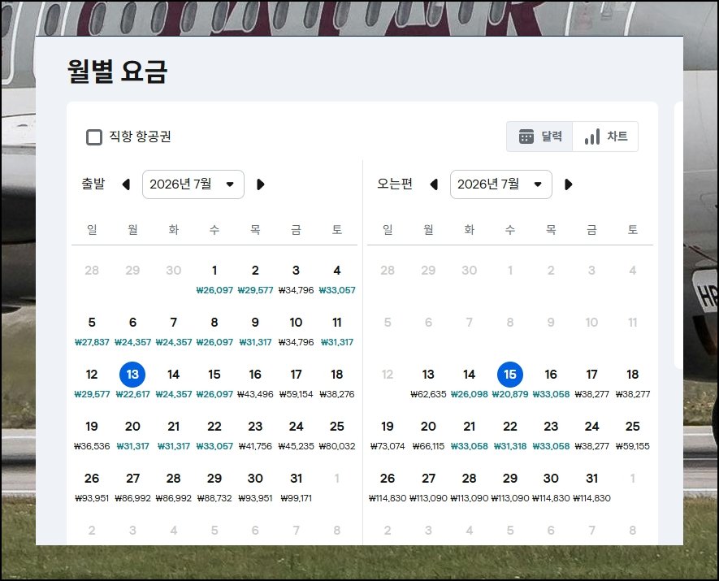Go to previous month in 출발 calendar
Image resolution: width=719 pixels, height=581 pixels.
pos(126,184)
